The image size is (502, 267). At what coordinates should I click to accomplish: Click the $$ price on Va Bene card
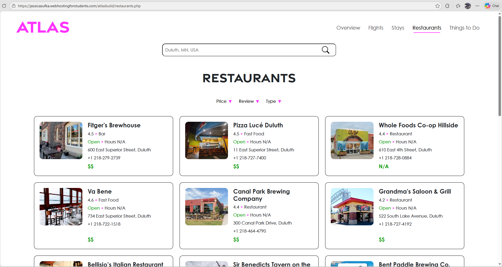tap(90, 239)
